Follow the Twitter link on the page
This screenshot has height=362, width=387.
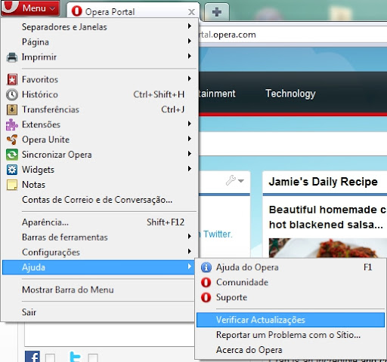[x=218, y=234]
